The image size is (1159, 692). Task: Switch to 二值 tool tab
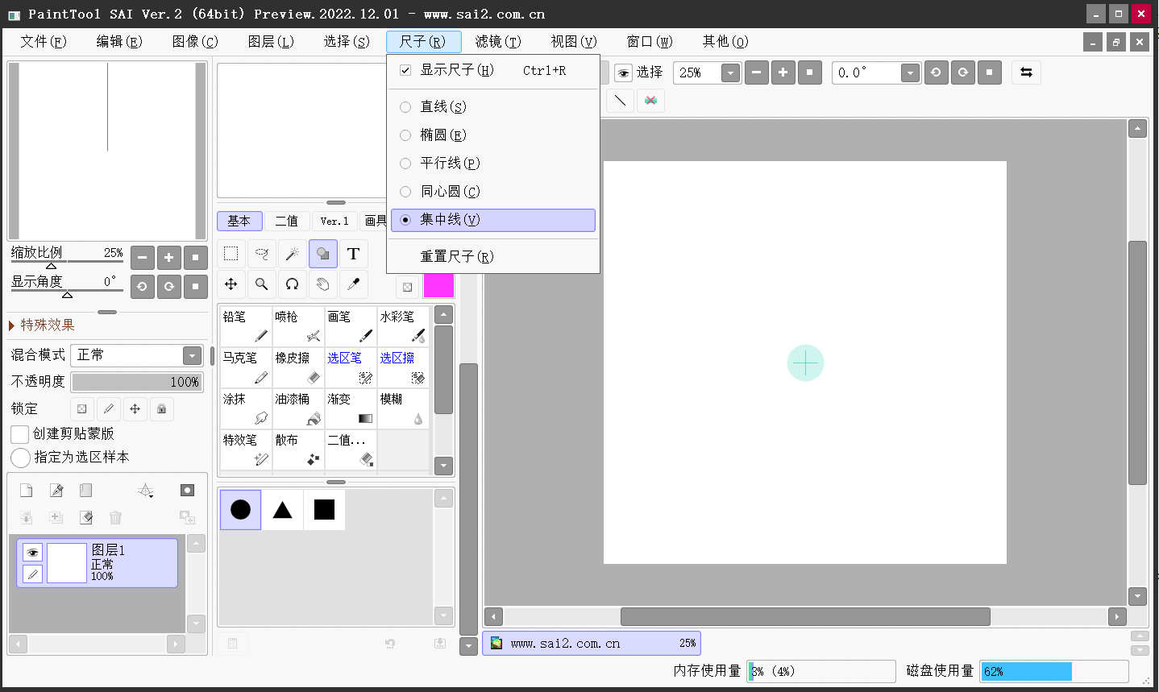coord(287,221)
